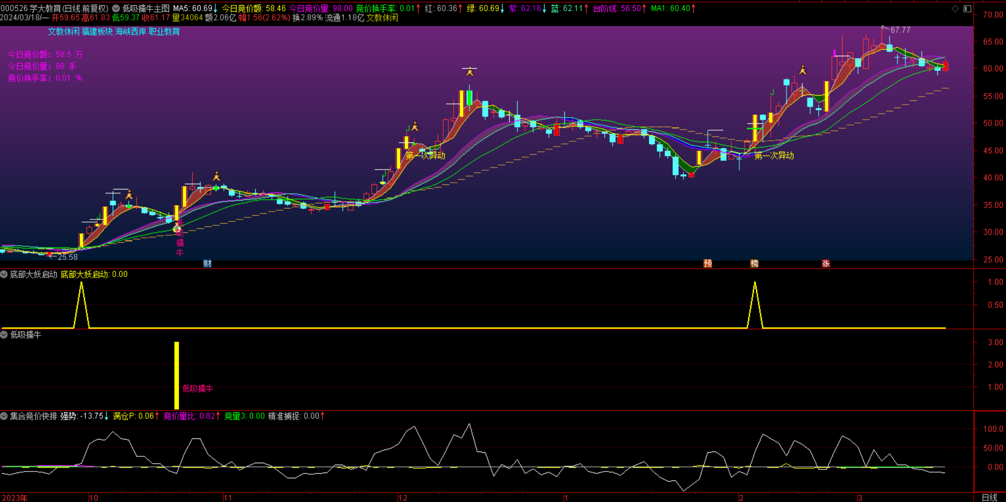
Task: Click the 幅1.56(2.62%) change value
Action: click(x=264, y=18)
